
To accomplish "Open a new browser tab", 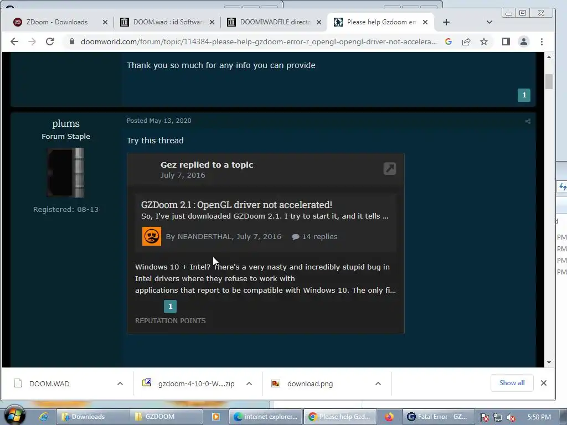I will click(446, 22).
